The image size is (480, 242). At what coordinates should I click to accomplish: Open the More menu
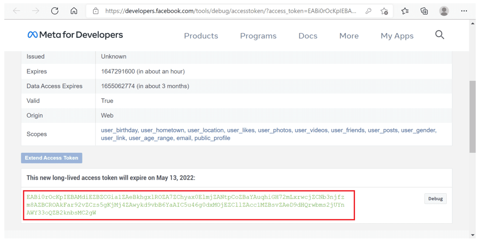point(349,36)
